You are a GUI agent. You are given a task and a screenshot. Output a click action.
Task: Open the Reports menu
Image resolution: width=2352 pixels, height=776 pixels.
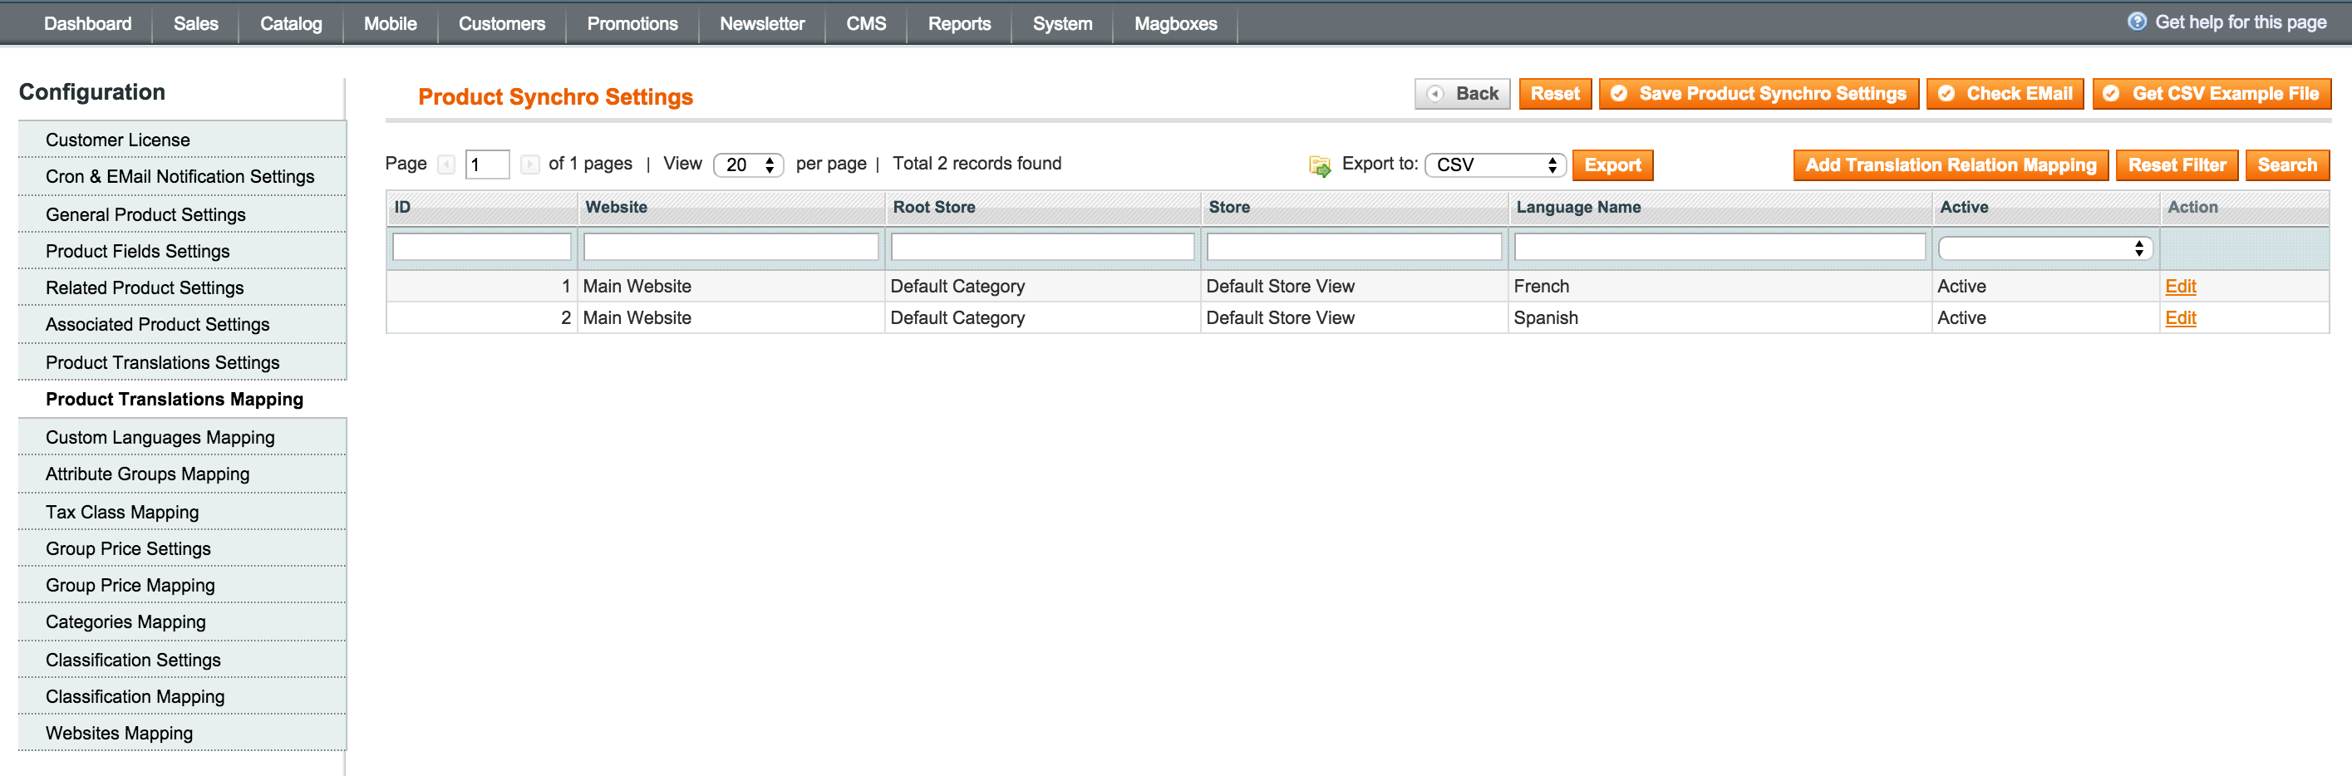click(959, 24)
